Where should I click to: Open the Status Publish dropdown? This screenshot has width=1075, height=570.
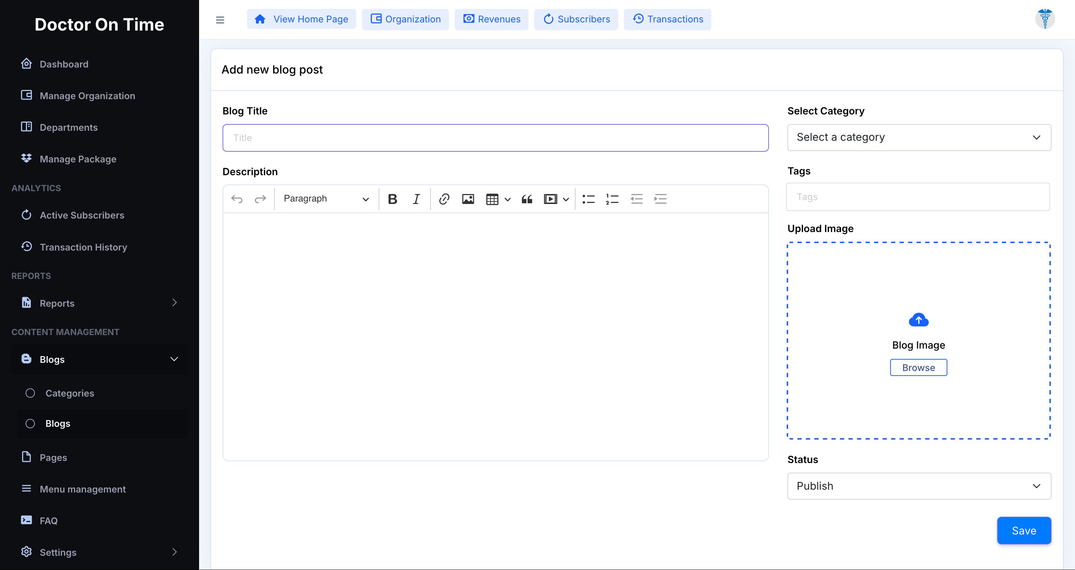pos(919,486)
